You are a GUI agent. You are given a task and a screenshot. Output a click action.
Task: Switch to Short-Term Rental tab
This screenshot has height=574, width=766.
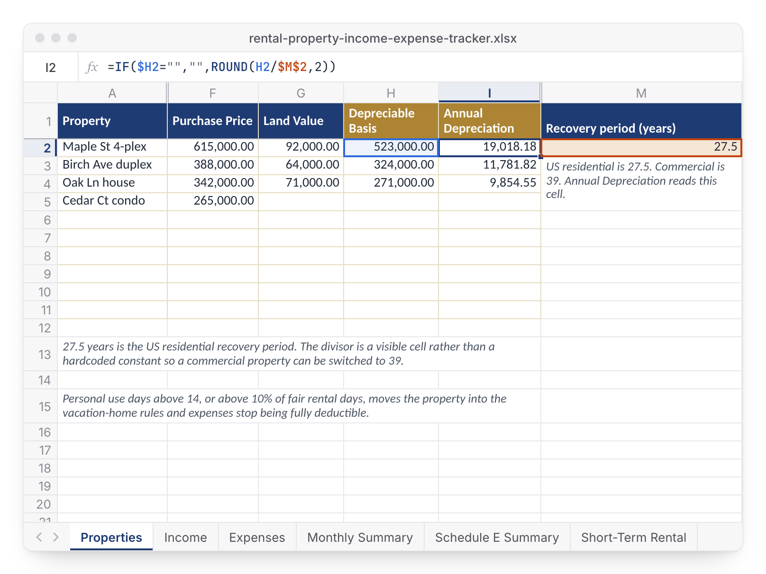coord(633,537)
